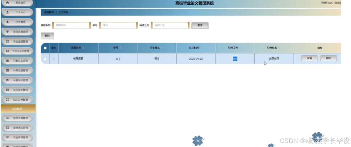Click the grid icon beside 学生选题管理
This screenshot has height=147, width=351.
(x=7, y=42)
